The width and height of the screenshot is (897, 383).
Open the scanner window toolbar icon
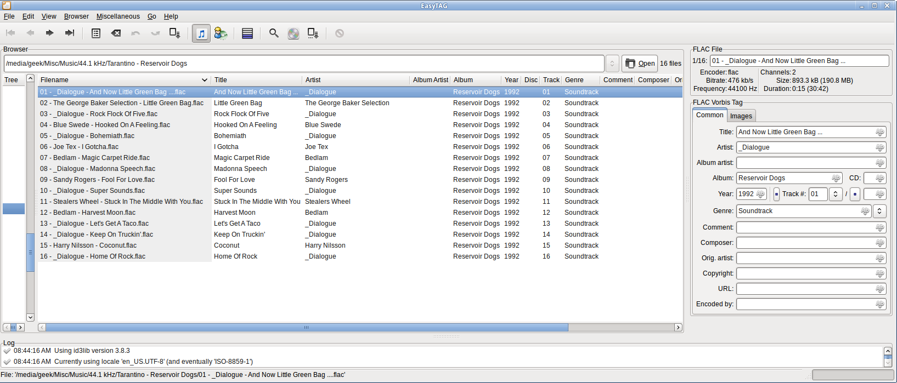[x=96, y=33]
